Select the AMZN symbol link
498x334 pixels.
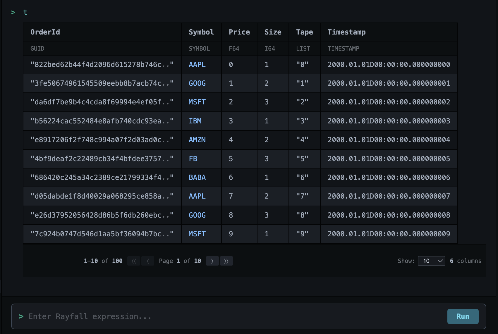[x=197, y=140]
